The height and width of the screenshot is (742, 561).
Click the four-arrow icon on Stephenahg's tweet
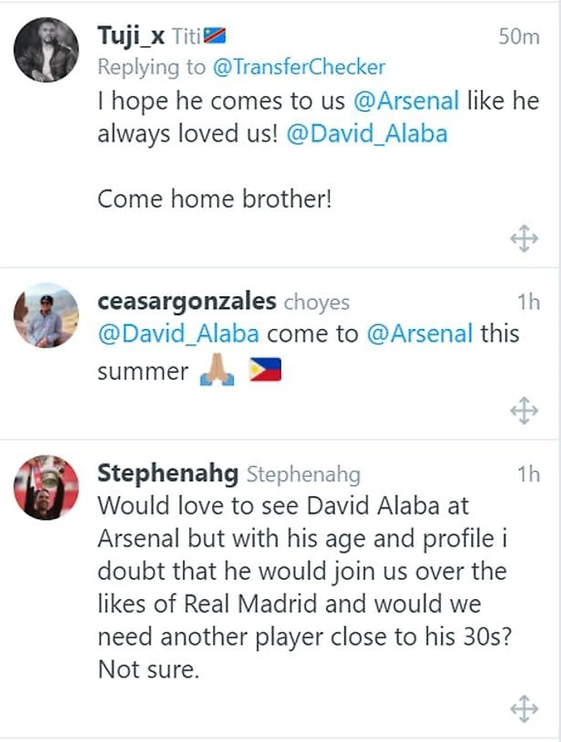[524, 708]
